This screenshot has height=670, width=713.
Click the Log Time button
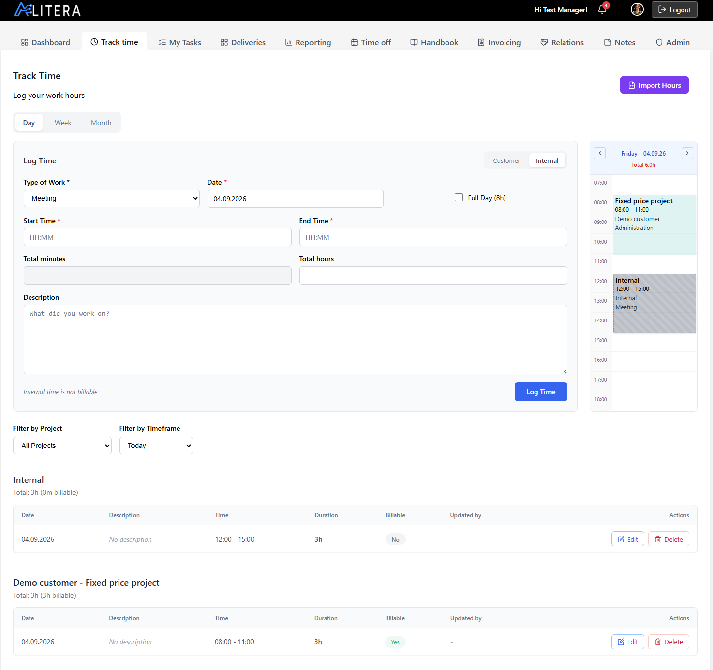[x=541, y=391]
